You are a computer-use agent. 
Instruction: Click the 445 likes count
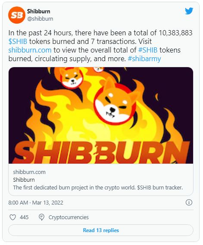pos(24,217)
